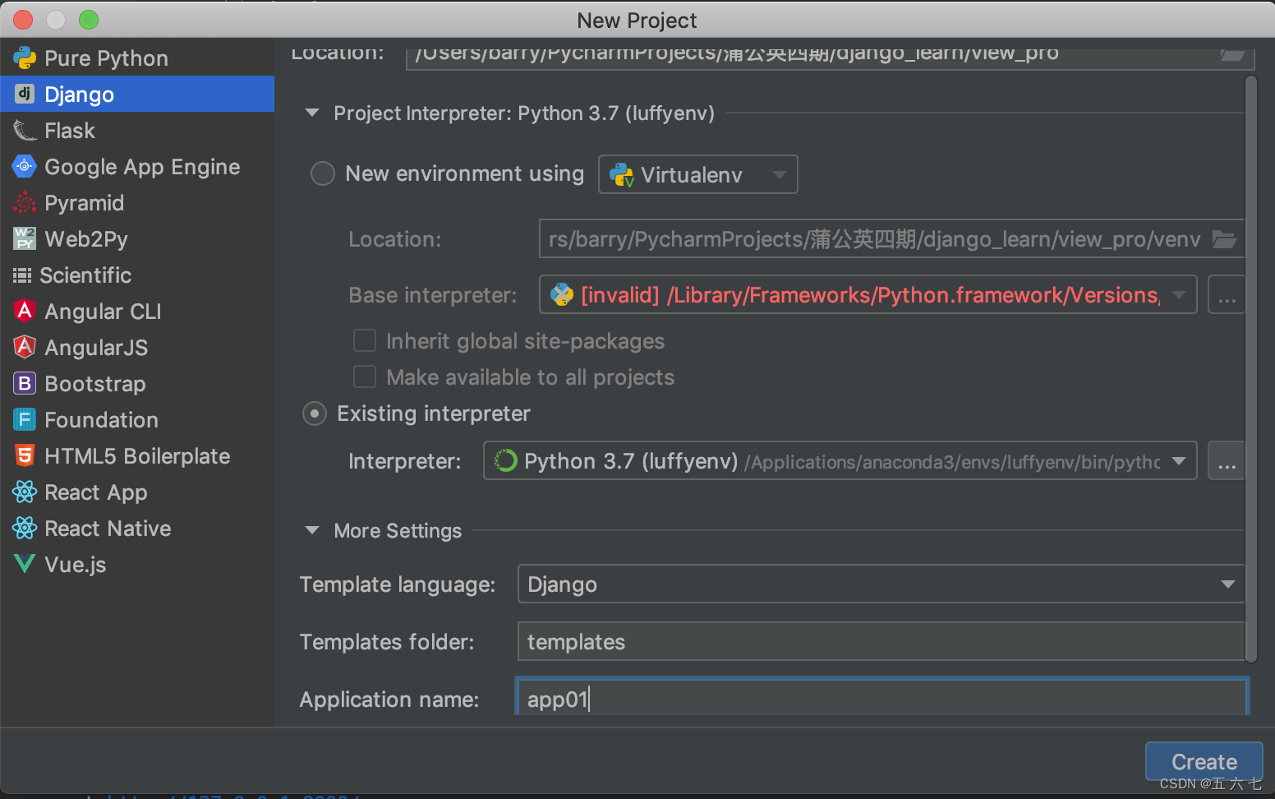Choose Google App Engine project type
Viewport: 1275px width, 799px height.
coord(137,166)
